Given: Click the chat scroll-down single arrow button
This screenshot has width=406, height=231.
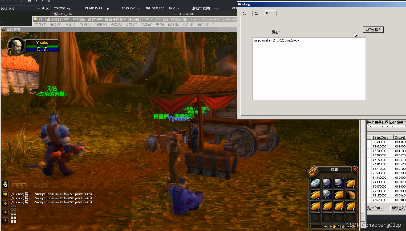Looking at the screenshot, I should coord(5,212).
